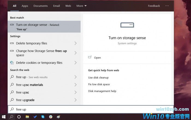
Task: Open the Disk management help link
Action: (x=102, y=91)
